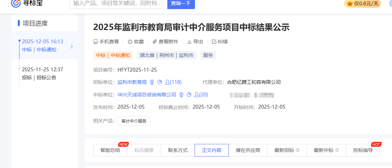Open the 投标指导 tab
Image resolution: width=392 pixels, height=168 pixels.
click(x=363, y=151)
